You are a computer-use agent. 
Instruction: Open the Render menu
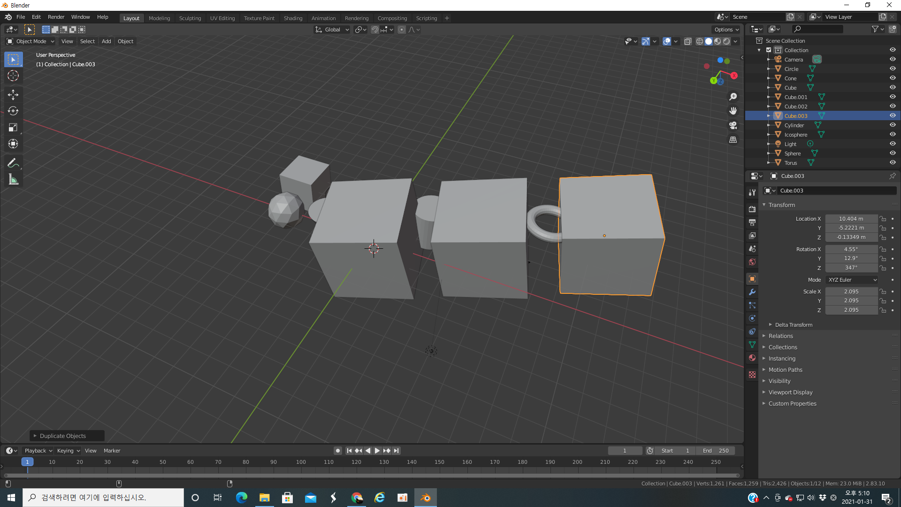(56, 17)
